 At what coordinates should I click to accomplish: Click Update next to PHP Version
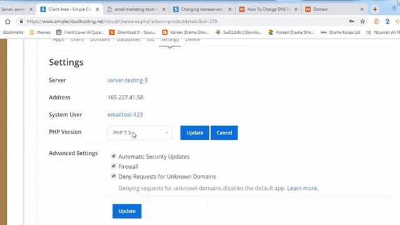coord(194,132)
